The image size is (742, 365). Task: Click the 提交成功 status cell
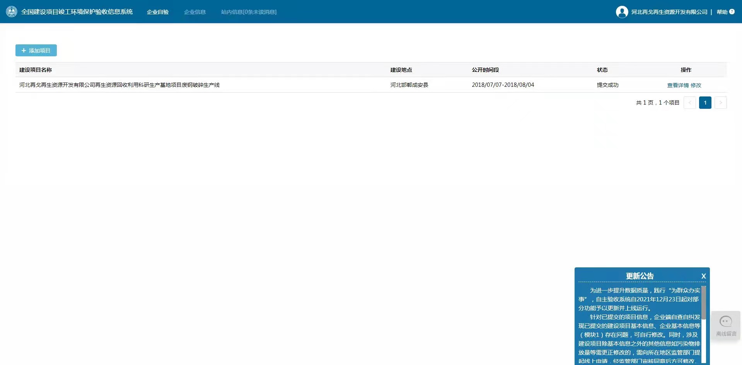pyautogui.click(x=607, y=85)
